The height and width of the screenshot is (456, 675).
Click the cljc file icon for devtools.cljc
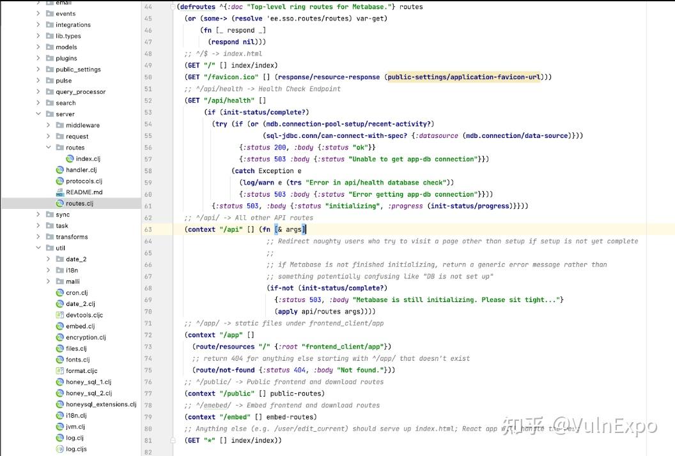tap(61, 315)
